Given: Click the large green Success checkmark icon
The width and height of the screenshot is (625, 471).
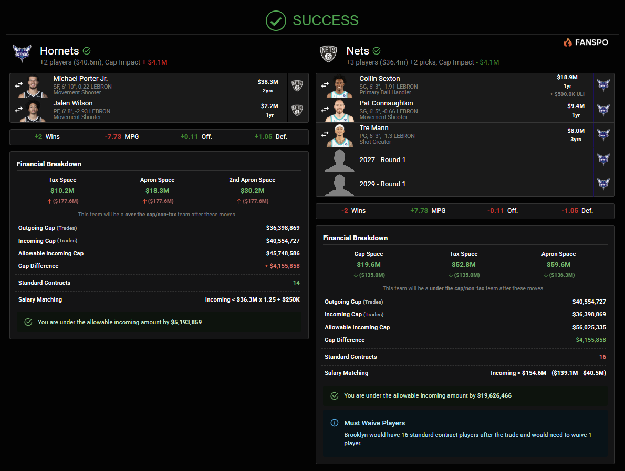Looking at the screenshot, I should coord(276,20).
